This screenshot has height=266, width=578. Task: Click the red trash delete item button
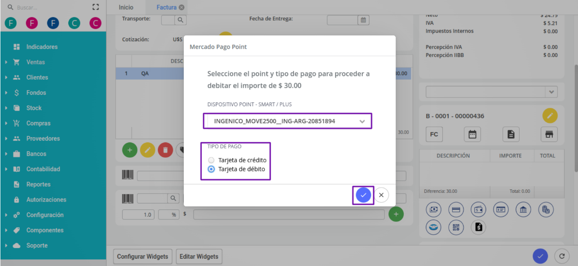165,150
